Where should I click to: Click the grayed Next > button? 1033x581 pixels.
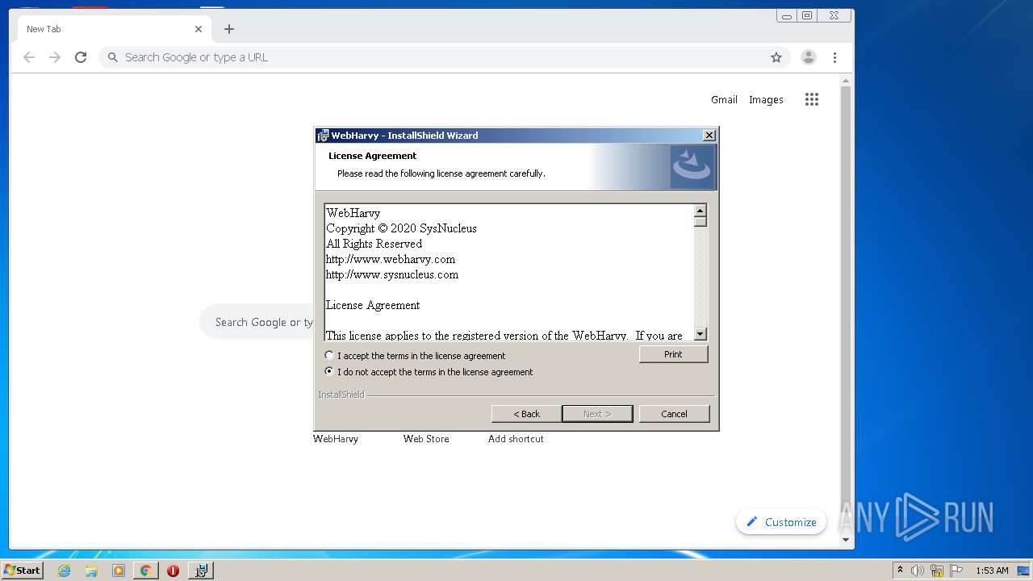click(597, 414)
